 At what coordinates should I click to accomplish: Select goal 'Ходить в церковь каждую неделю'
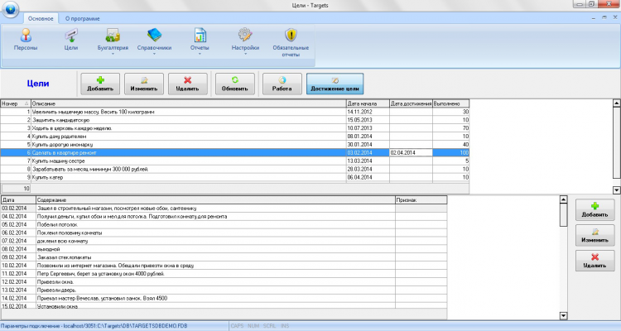(x=234, y=128)
